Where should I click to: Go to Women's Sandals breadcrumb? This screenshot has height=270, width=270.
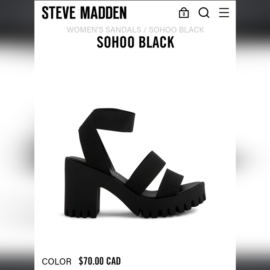point(104,30)
